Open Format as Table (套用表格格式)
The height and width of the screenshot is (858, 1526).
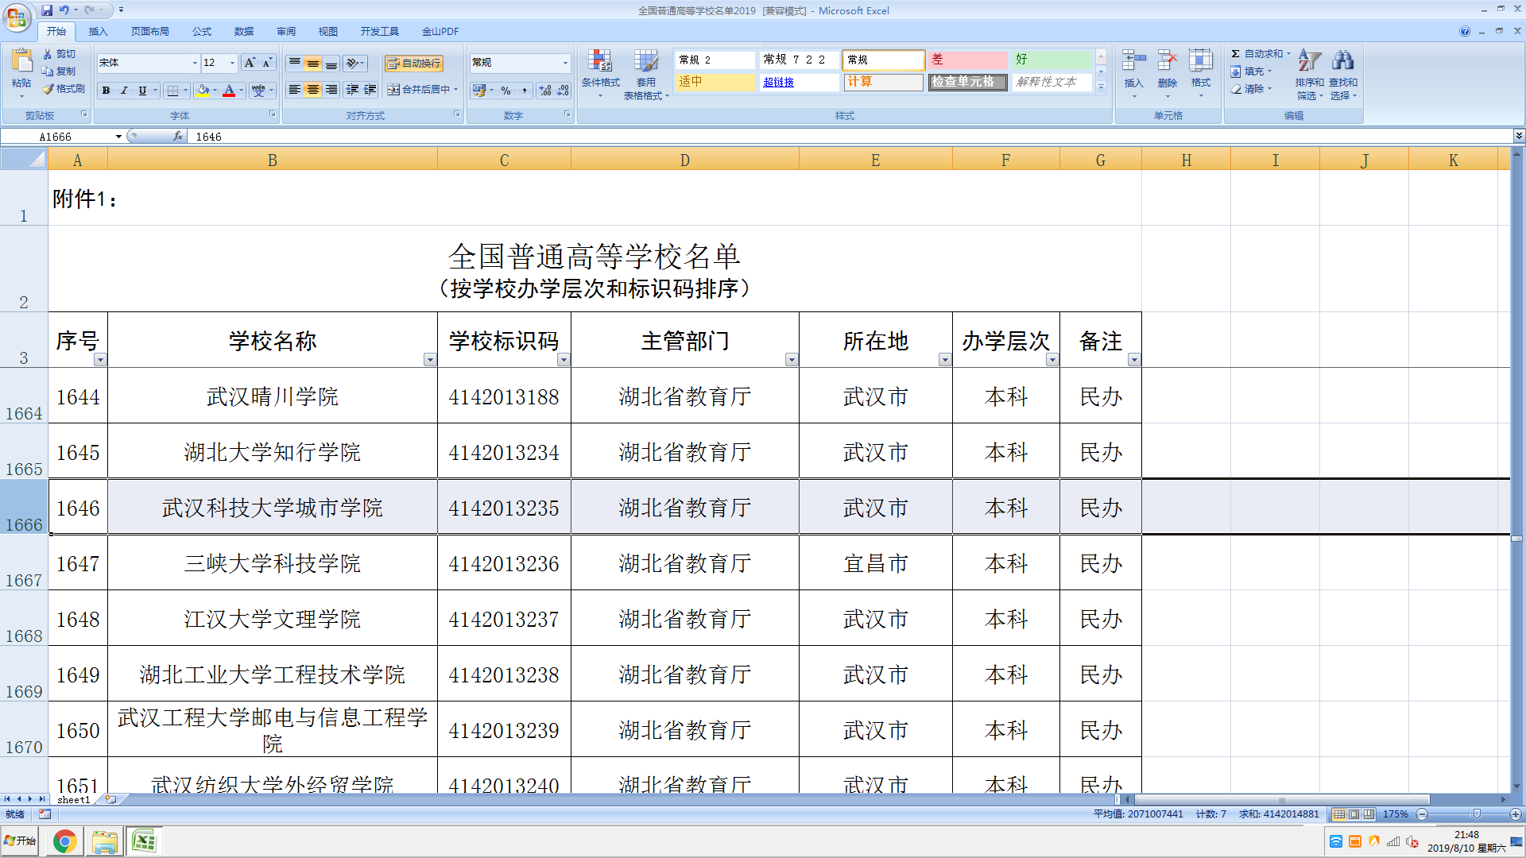point(646,75)
